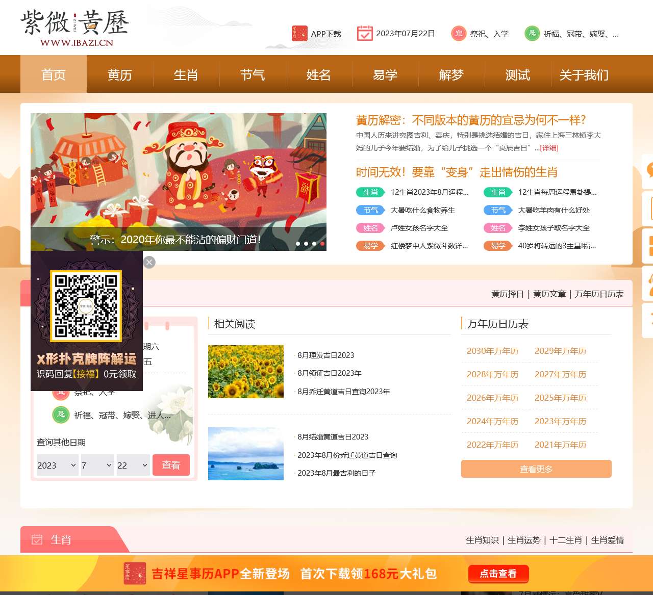The height and width of the screenshot is (595, 653).
Task: Open 时间无效！要靠“变身”走出情伤的生肖 headline
Action: [457, 172]
